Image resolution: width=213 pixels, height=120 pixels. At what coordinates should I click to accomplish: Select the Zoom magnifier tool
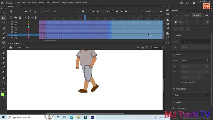tap(4, 83)
